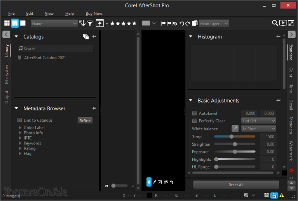This screenshot has height=201, width=298.
Task: Open the File menu
Action: [x=11, y=13]
